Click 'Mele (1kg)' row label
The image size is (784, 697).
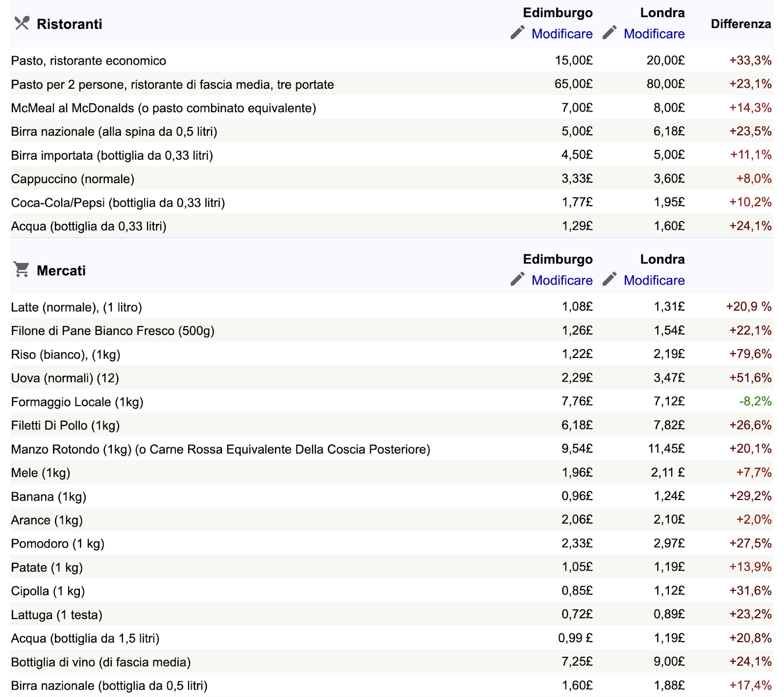(41, 473)
